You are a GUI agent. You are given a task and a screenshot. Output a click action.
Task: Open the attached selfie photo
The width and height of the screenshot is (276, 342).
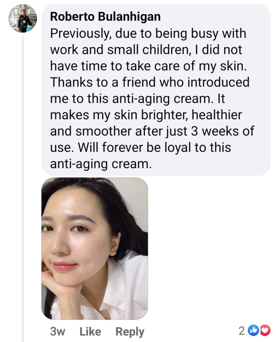point(95,248)
